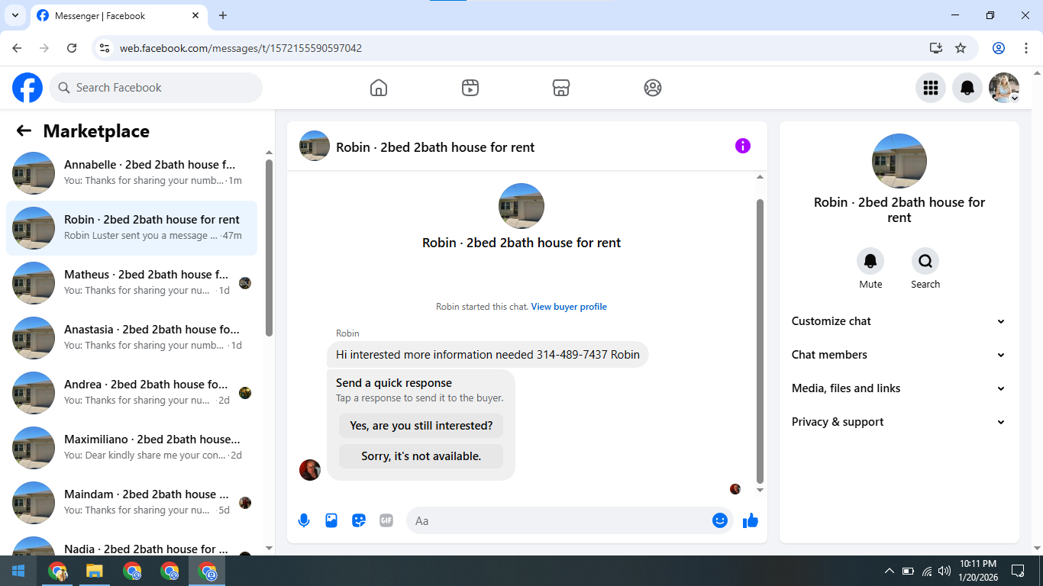Bookmark this page with the star icon
The width and height of the screenshot is (1043, 586).
961,48
